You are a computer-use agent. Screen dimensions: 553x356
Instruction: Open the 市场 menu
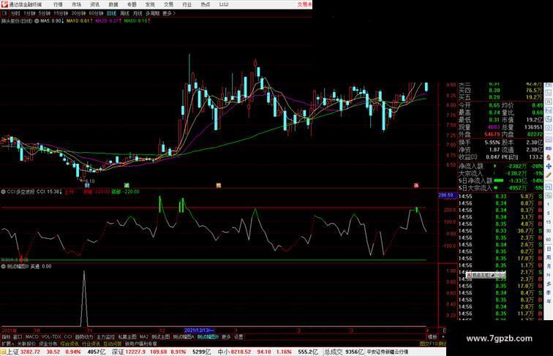point(76,4)
